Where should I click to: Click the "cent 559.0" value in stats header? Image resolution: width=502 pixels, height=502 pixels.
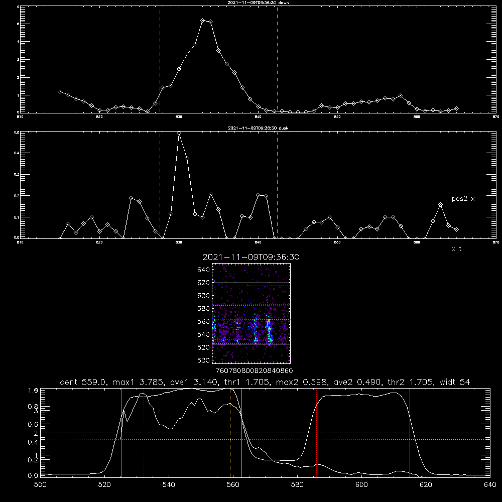coord(83,382)
